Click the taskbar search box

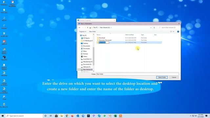pos(24,116)
